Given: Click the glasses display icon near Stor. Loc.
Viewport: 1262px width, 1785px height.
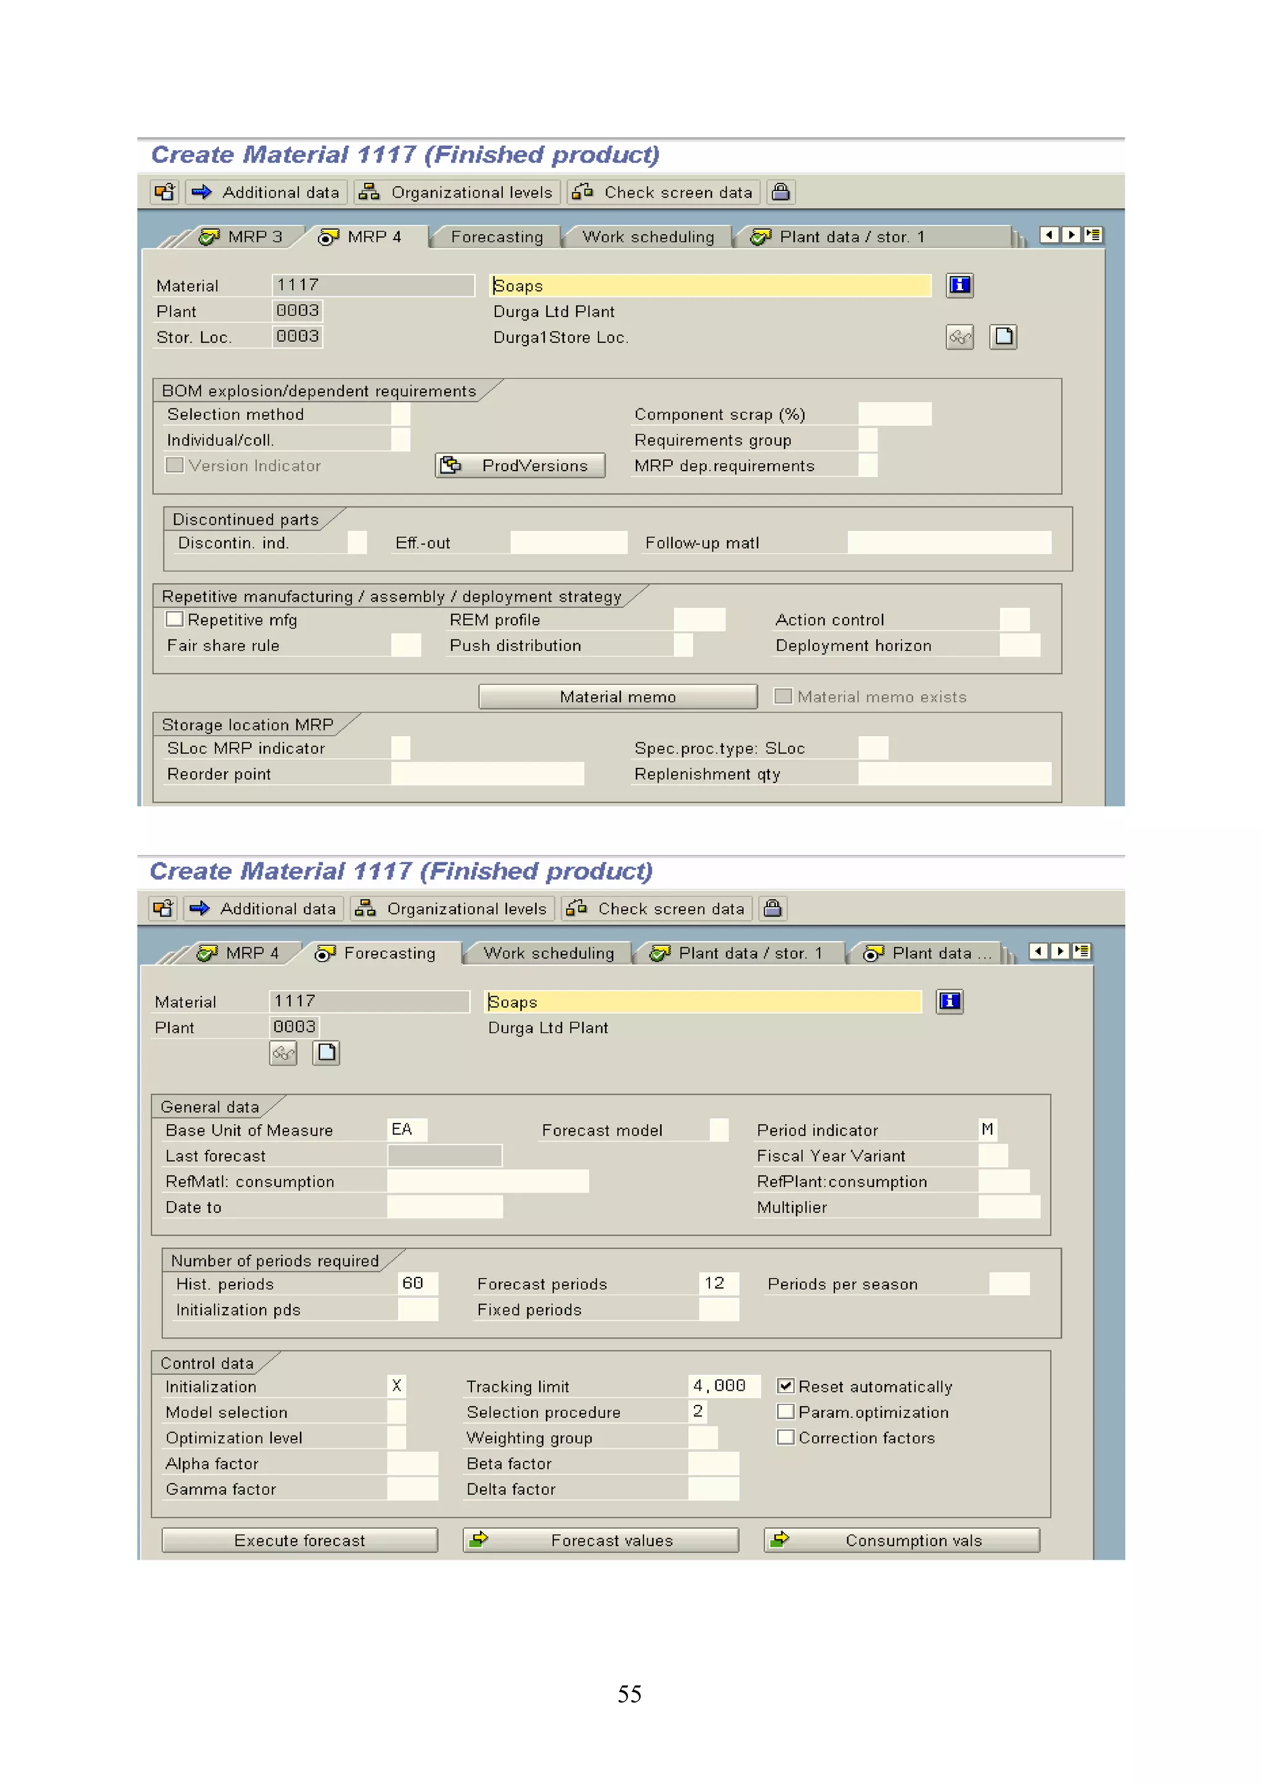Looking at the screenshot, I should click(959, 337).
